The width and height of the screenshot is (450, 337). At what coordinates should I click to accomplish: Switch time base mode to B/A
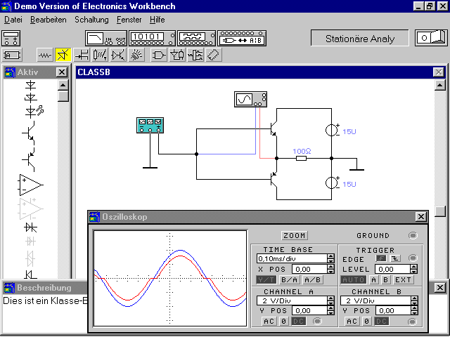tap(288, 279)
